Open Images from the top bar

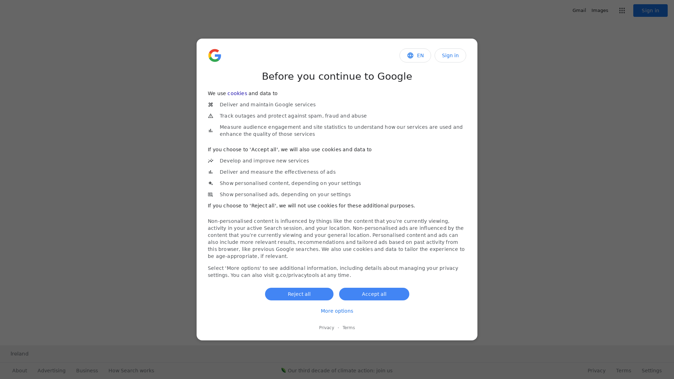[x=600, y=10]
